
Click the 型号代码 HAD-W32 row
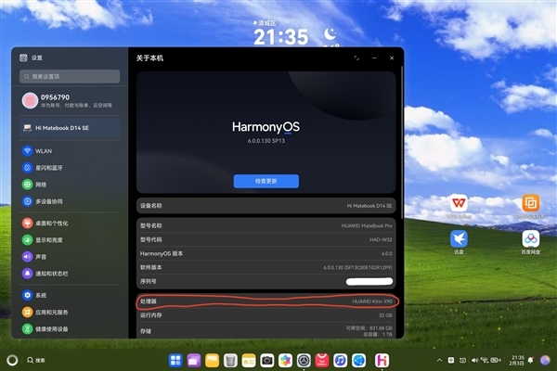click(x=266, y=239)
